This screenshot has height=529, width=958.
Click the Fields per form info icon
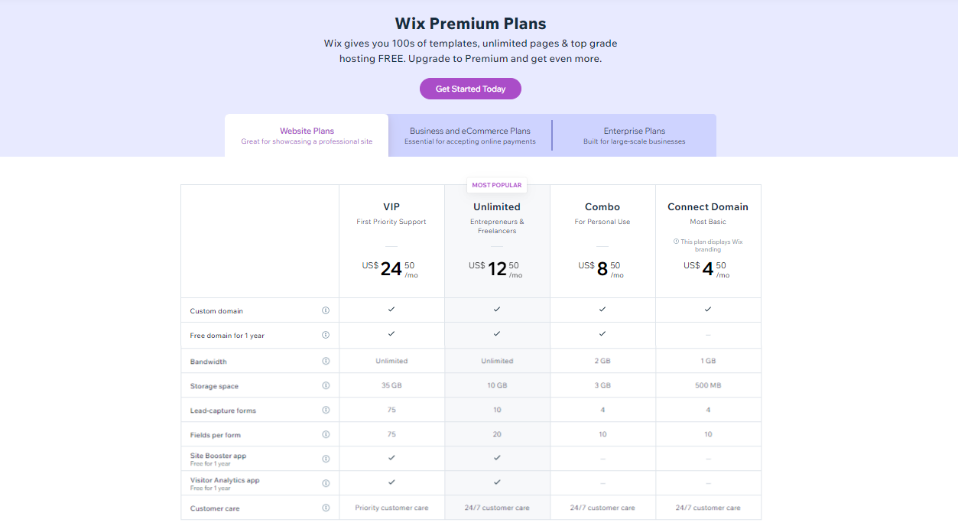[326, 433]
